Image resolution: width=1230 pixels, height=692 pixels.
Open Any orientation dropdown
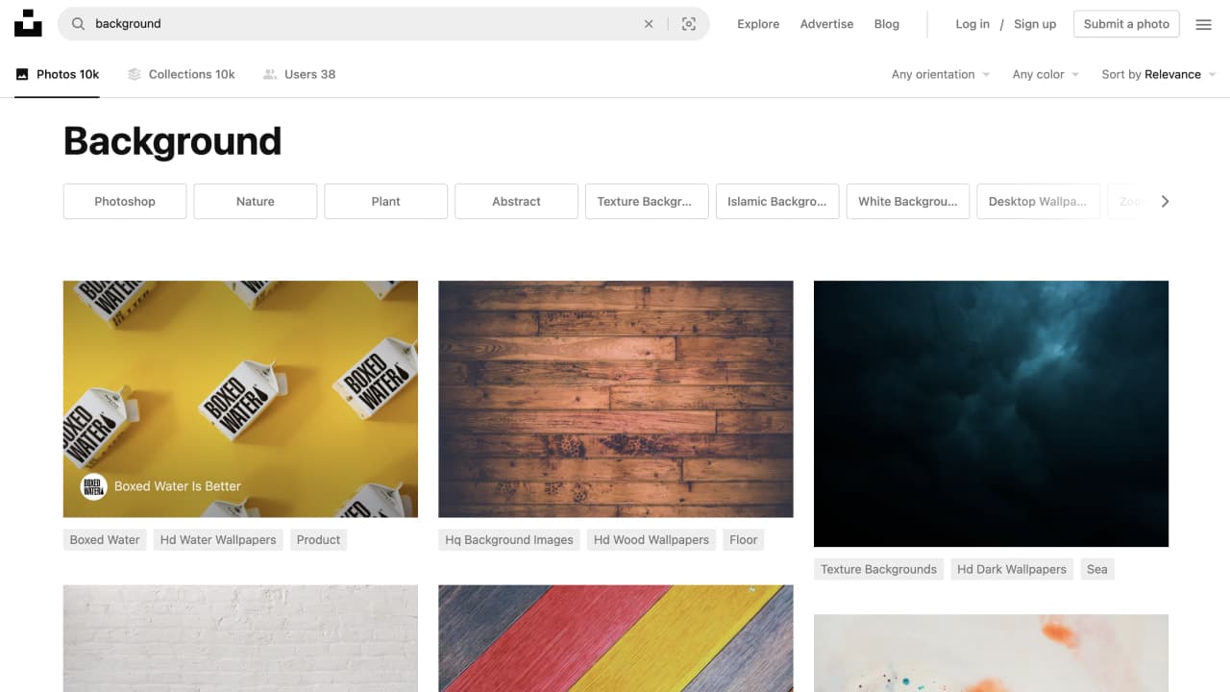pyautogui.click(x=941, y=74)
